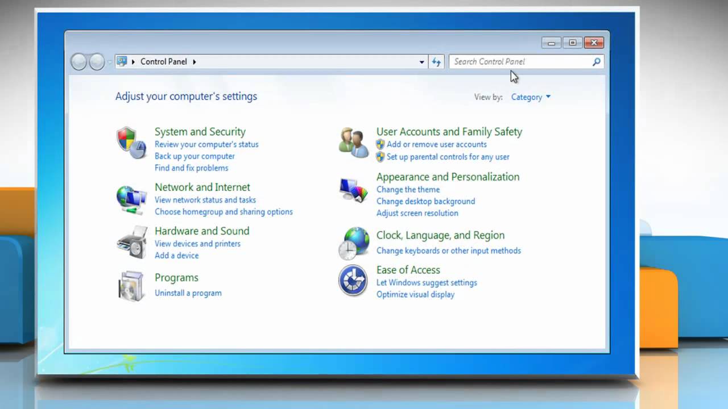This screenshot has width=728, height=409.
Task: Open the View by Category dropdown
Action: tap(531, 97)
